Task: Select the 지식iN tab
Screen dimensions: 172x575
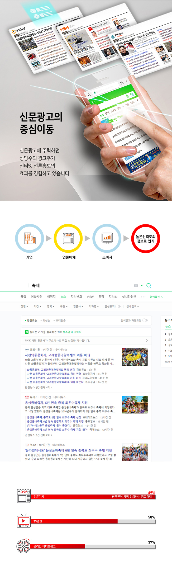Action: pyautogui.click(x=113, y=297)
